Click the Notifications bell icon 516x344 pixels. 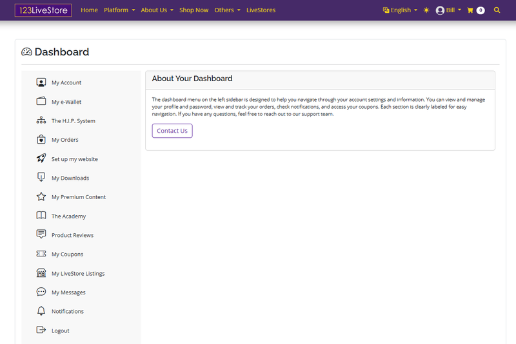tap(41, 311)
